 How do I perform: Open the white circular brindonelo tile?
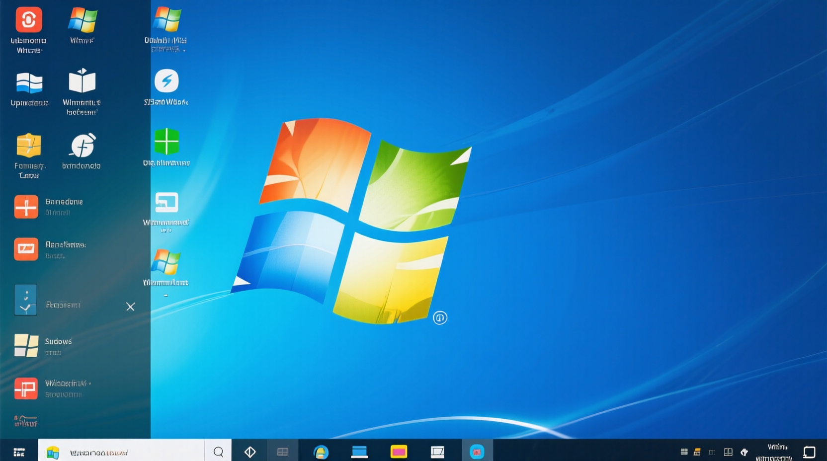point(83,145)
